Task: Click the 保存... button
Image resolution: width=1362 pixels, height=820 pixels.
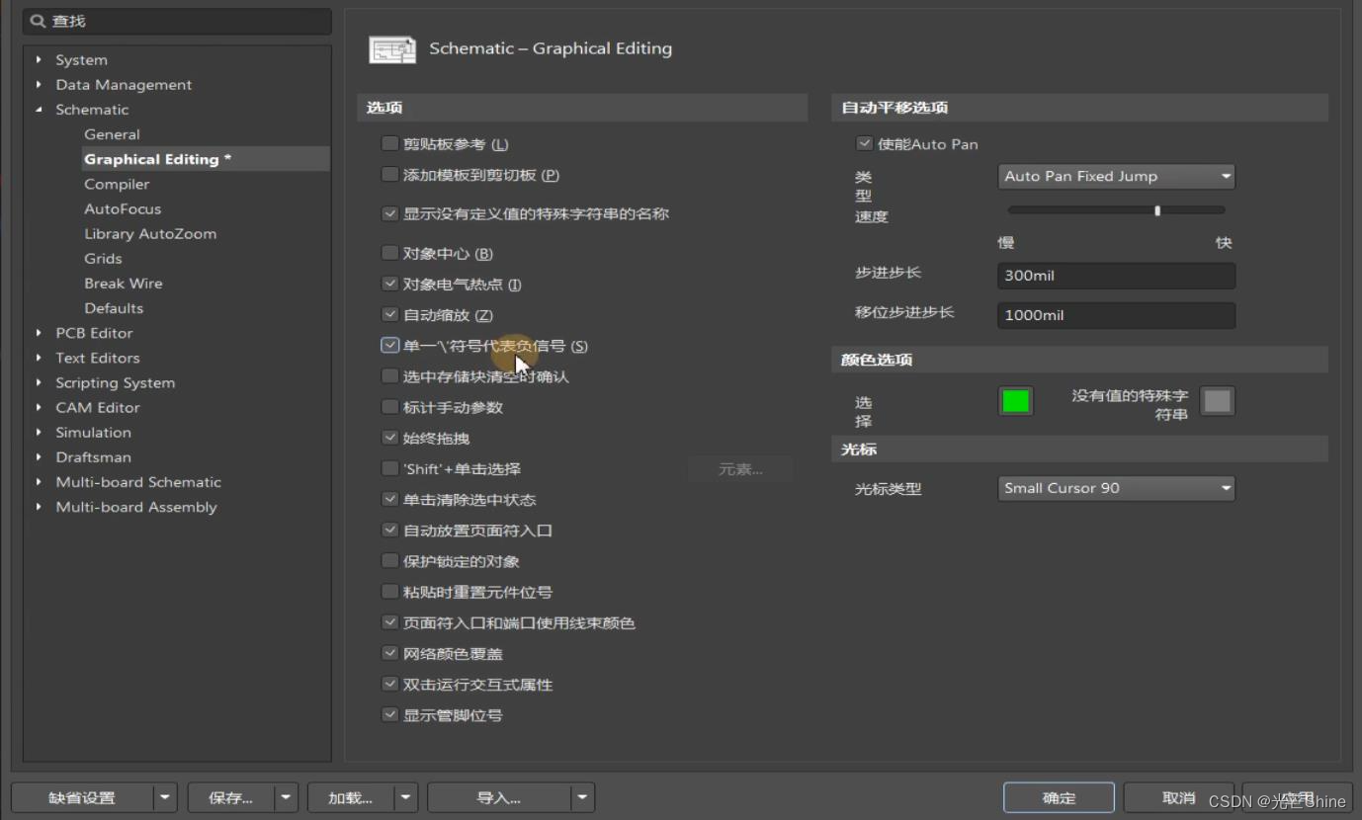Action: coord(231,797)
